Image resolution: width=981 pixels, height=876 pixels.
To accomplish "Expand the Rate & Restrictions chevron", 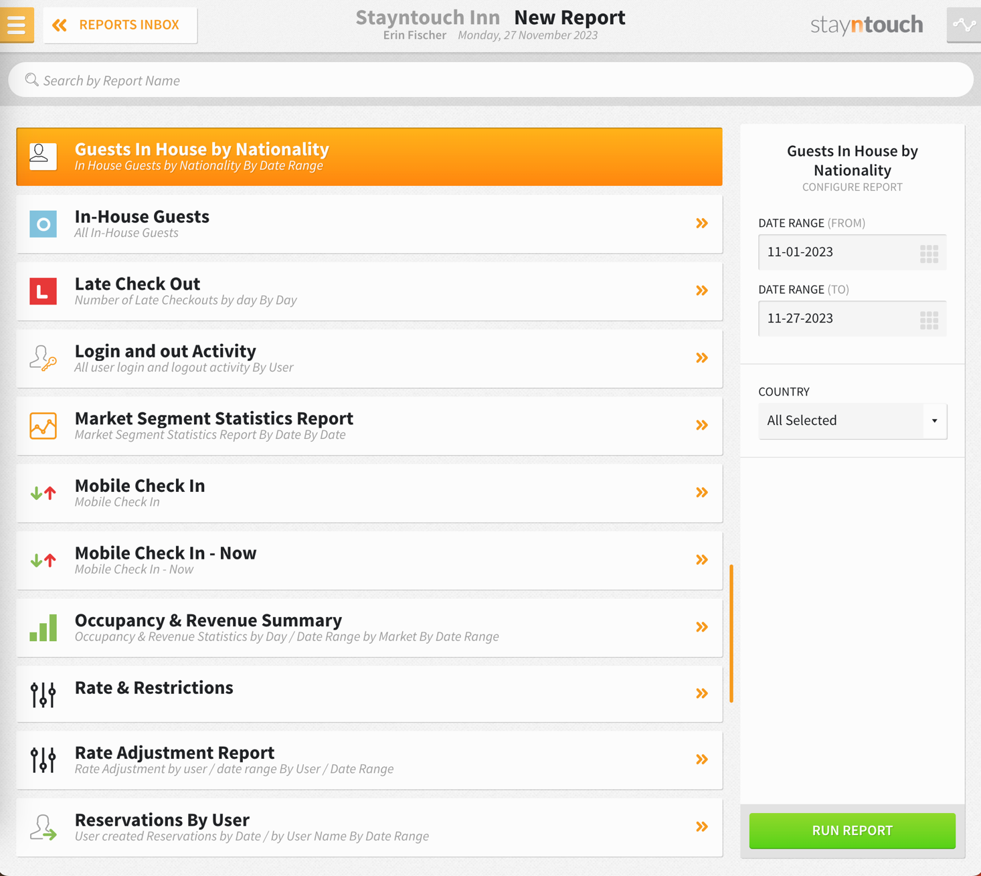I will point(701,693).
